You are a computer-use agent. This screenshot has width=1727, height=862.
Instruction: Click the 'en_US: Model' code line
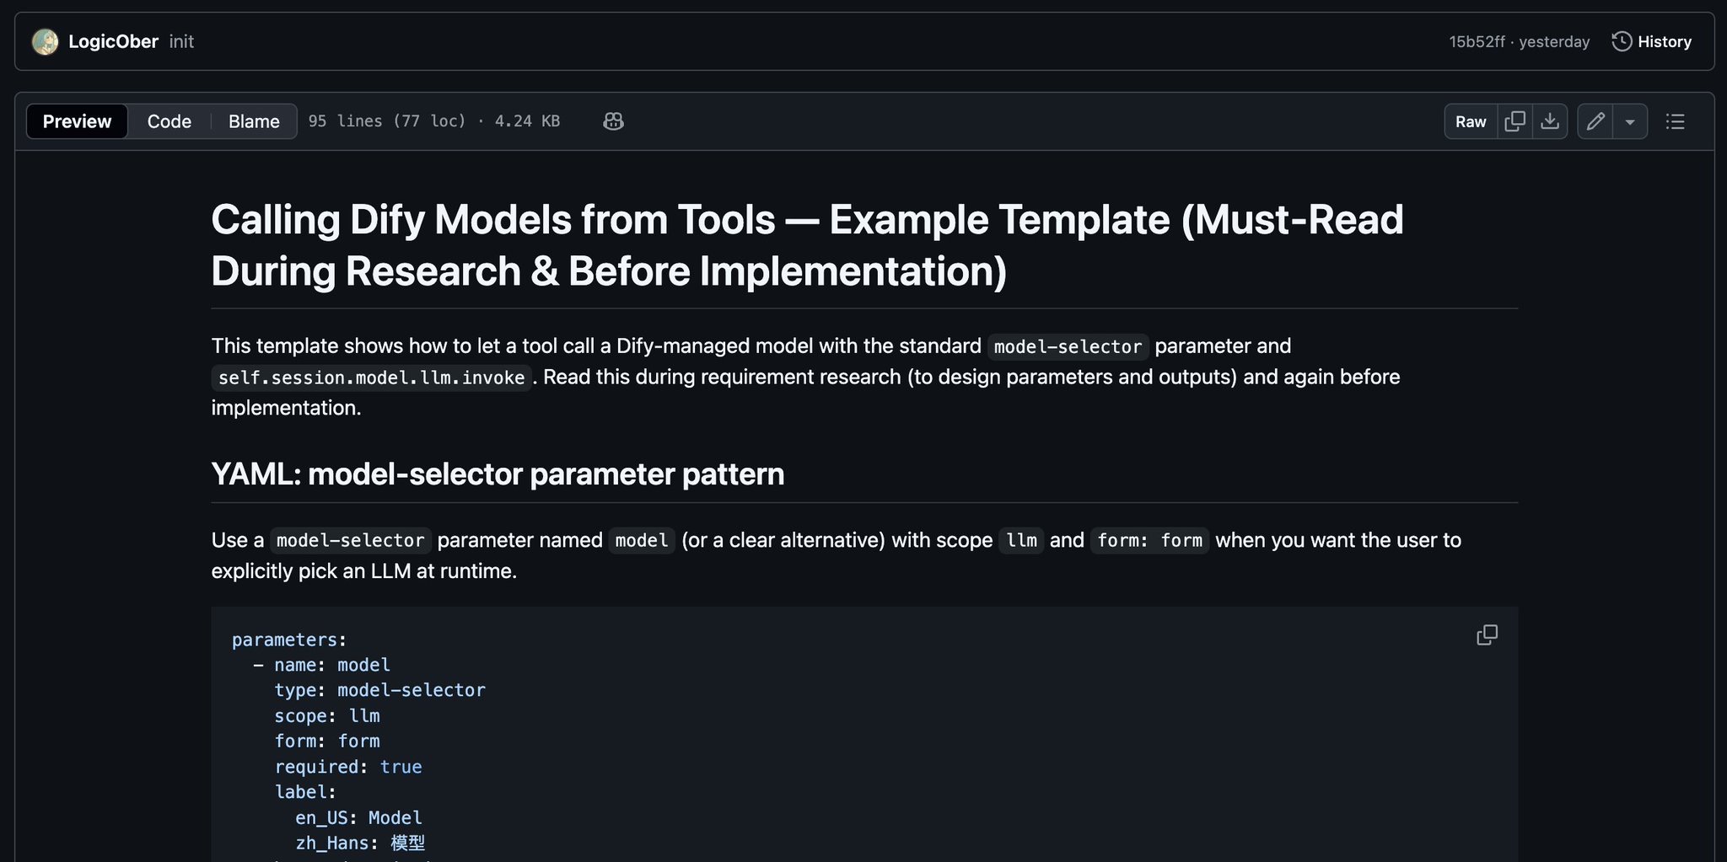358,817
